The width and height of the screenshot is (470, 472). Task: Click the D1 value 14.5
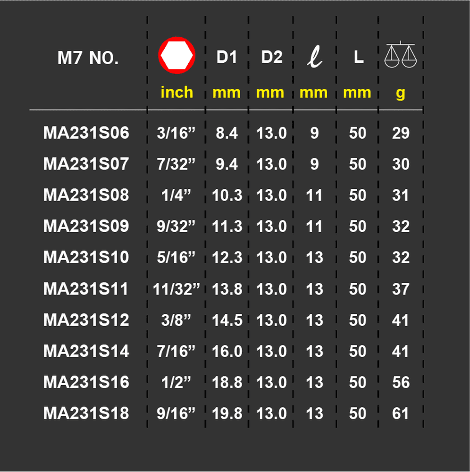(227, 320)
